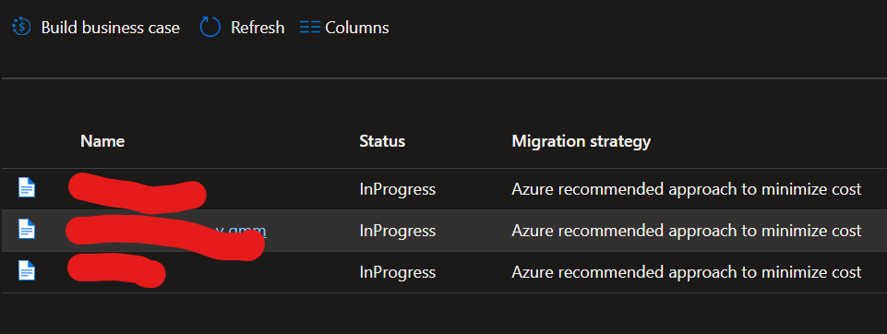Sort by the Name column header
Viewport: 887px width, 334px height.
pos(102,141)
